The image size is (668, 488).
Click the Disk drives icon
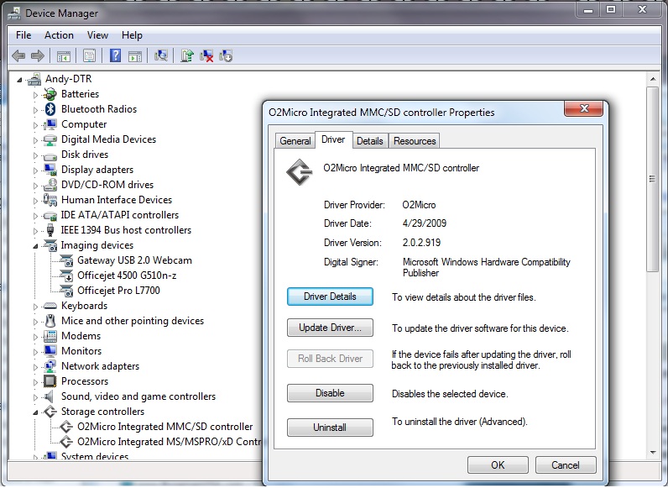coord(50,155)
